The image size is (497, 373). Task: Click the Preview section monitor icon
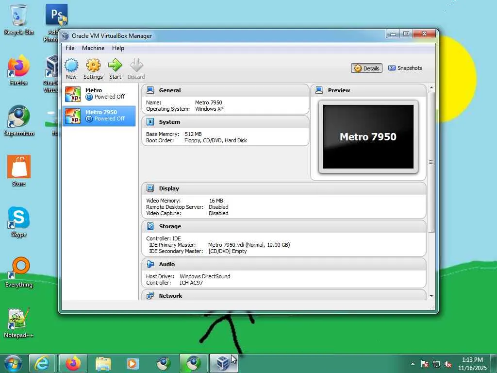319,90
